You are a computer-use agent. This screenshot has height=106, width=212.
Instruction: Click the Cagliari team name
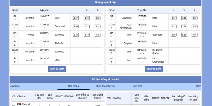[127, 43]
